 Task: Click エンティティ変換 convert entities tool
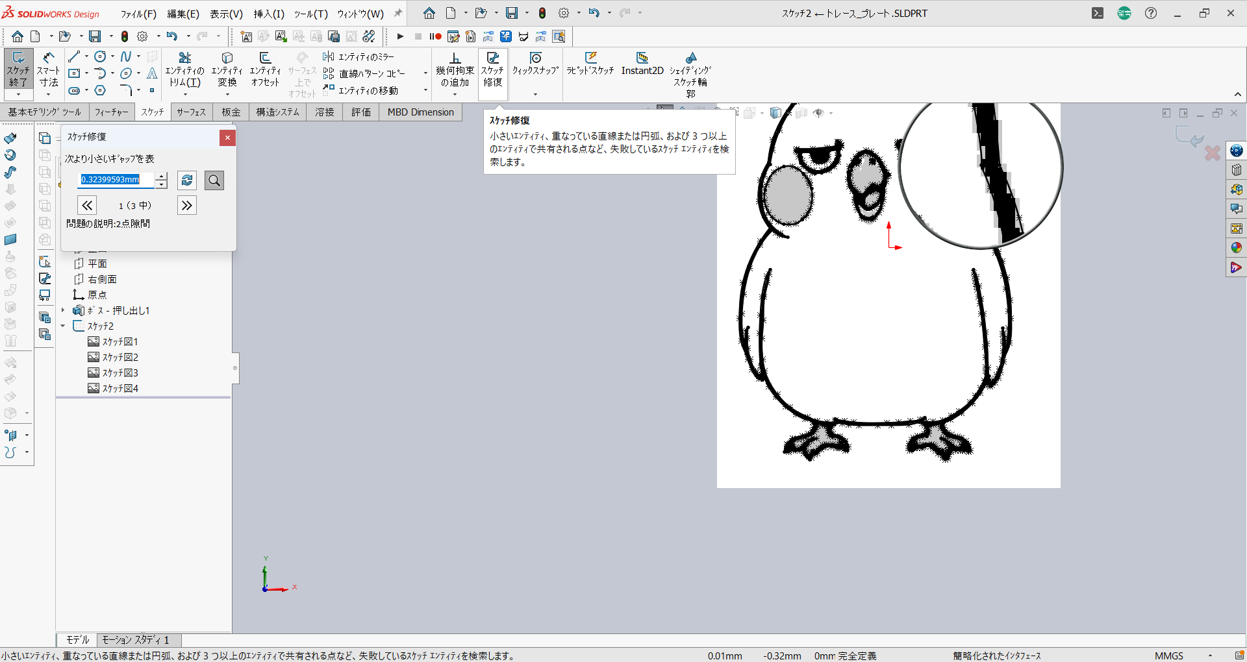tap(227, 70)
